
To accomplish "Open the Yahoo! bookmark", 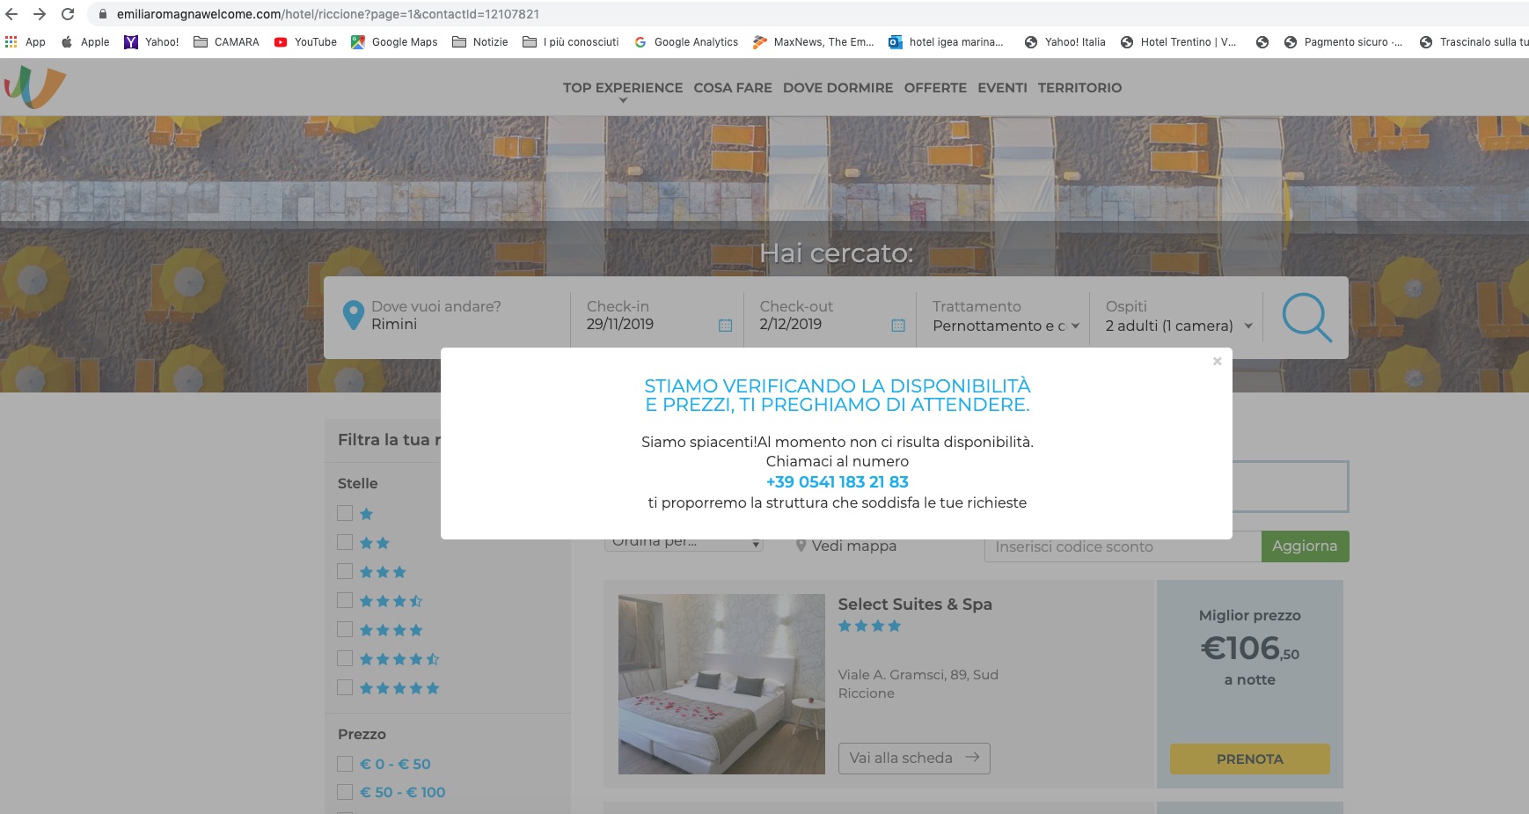I will [151, 41].
